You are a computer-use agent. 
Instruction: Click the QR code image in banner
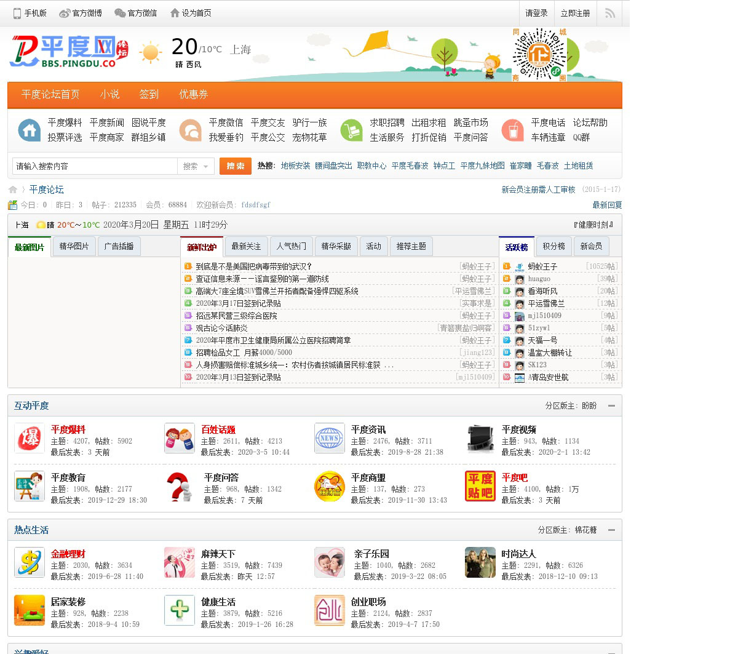tap(539, 55)
